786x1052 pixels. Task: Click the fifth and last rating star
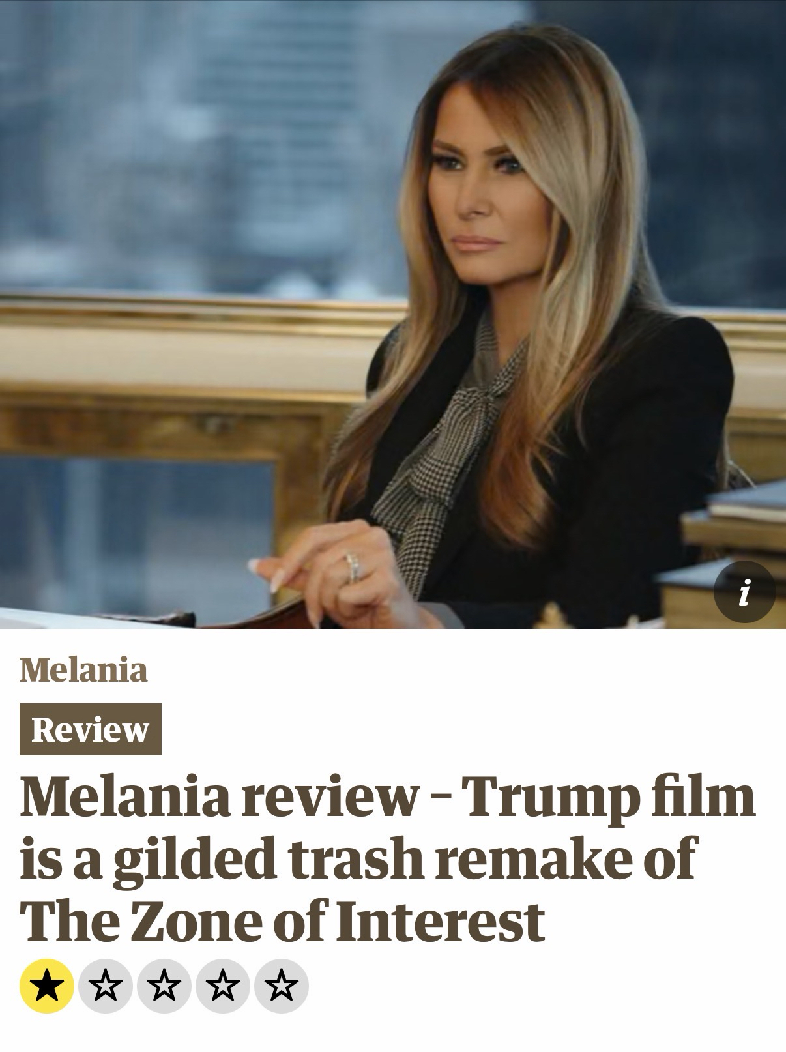(281, 986)
